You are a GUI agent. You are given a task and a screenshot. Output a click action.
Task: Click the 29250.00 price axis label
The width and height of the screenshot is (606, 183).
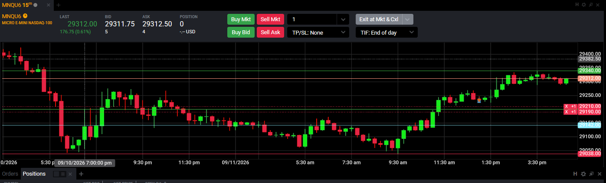(x=589, y=95)
